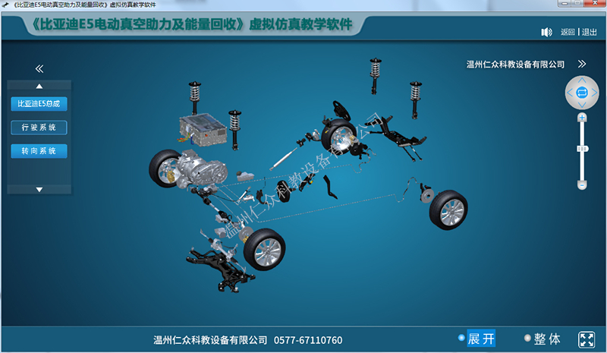Image resolution: width=607 pixels, height=353 pixels.
Task: Click the 退出 exit link
Action: click(590, 32)
